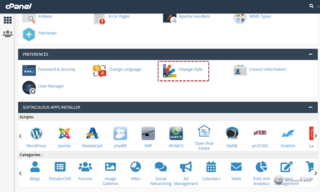Viewport: 320px width, 192px height.
Task: Click the Calendars text label
Action: [211, 179]
